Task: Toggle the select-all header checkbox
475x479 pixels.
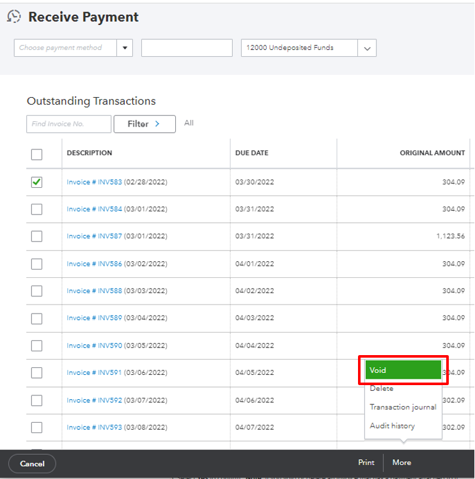Action: point(36,155)
